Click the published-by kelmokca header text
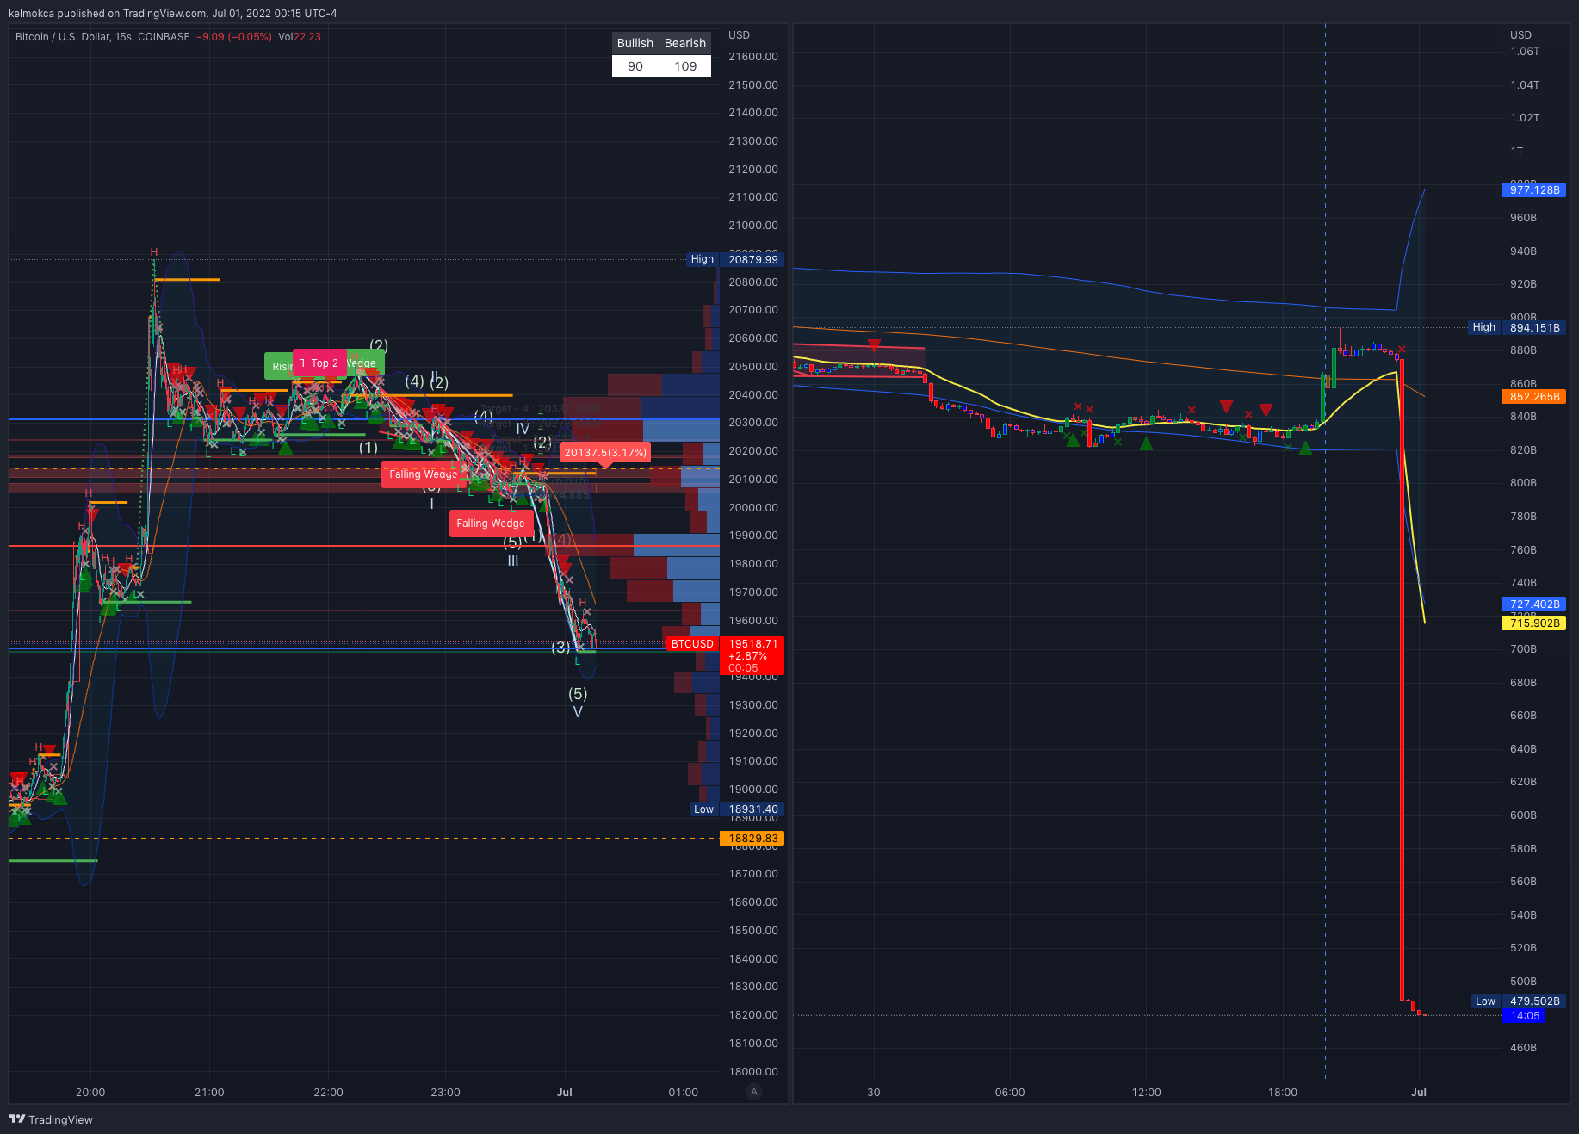 click(172, 14)
